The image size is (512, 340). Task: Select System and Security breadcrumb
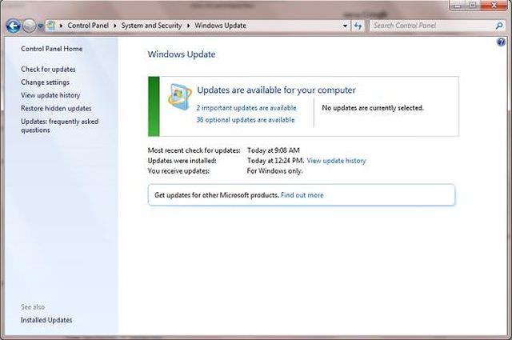point(151,26)
